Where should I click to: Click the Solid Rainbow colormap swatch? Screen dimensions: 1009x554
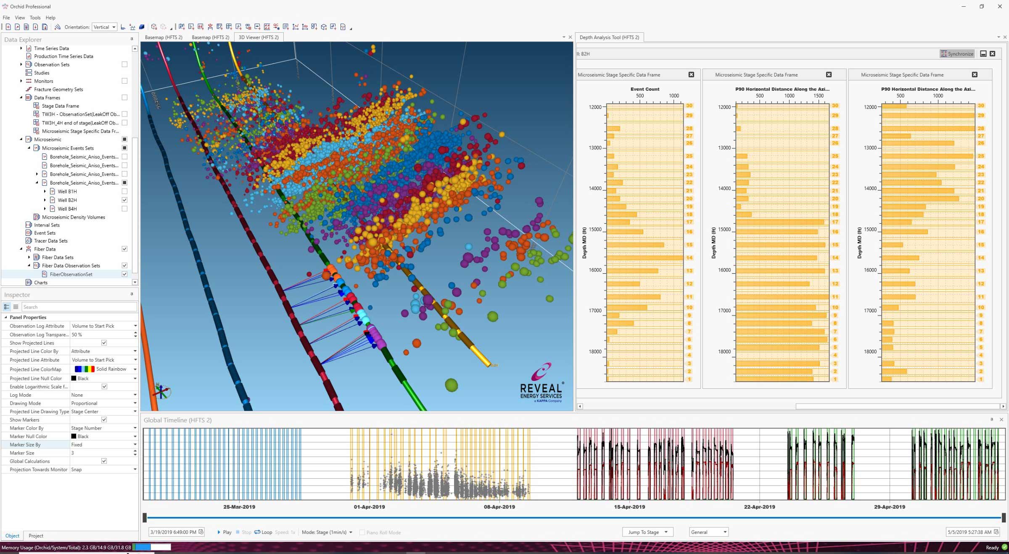pos(85,369)
